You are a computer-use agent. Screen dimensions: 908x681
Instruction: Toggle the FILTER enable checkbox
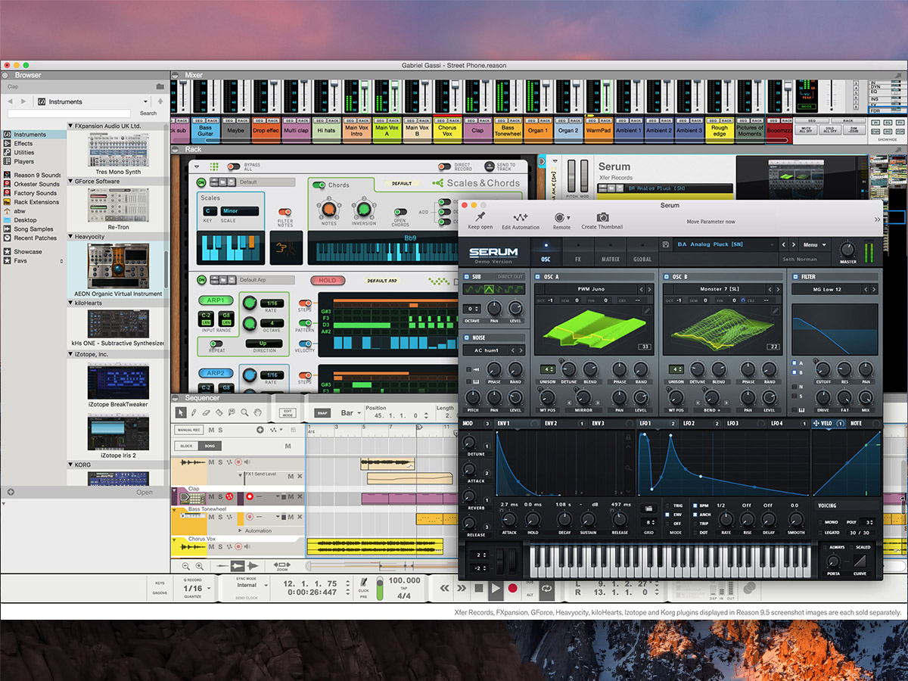tap(794, 277)
